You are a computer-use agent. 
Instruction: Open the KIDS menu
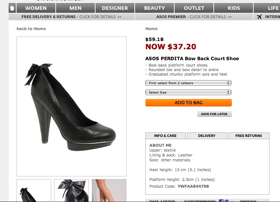(234, 8)
